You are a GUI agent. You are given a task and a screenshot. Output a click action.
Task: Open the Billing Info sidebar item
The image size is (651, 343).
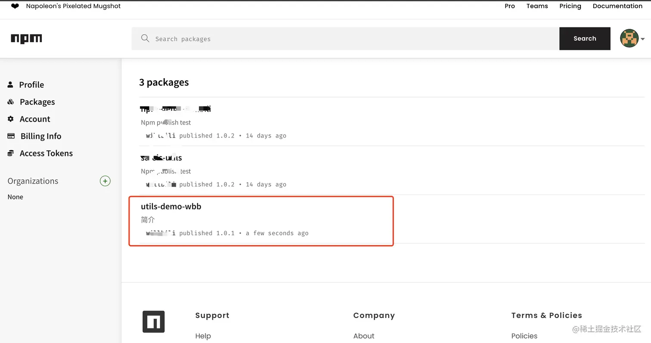41,136
